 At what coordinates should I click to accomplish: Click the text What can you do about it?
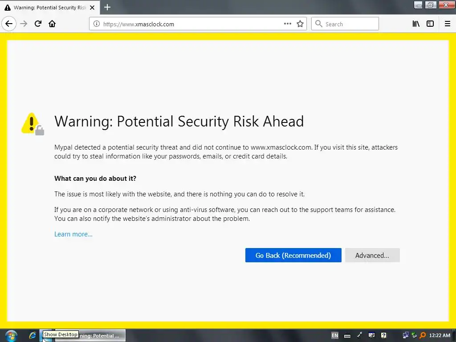click(95, 178)
